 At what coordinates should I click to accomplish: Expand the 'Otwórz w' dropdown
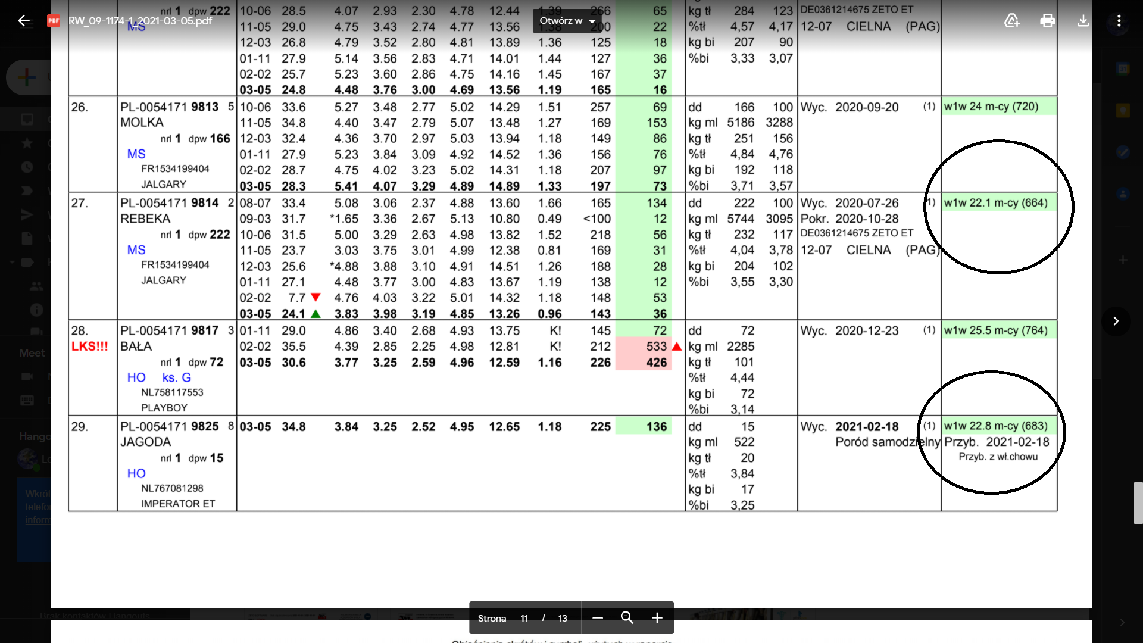[x=567, y=21]
